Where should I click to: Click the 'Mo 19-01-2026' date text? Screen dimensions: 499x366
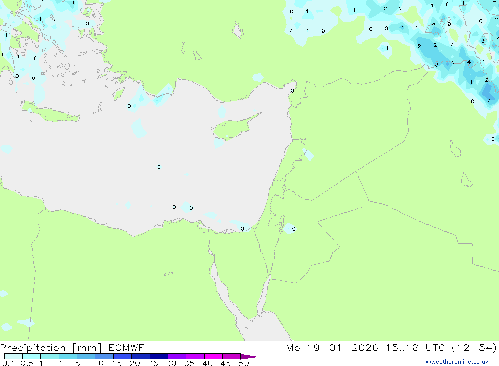pyautogui.click(x=332, y=347)
